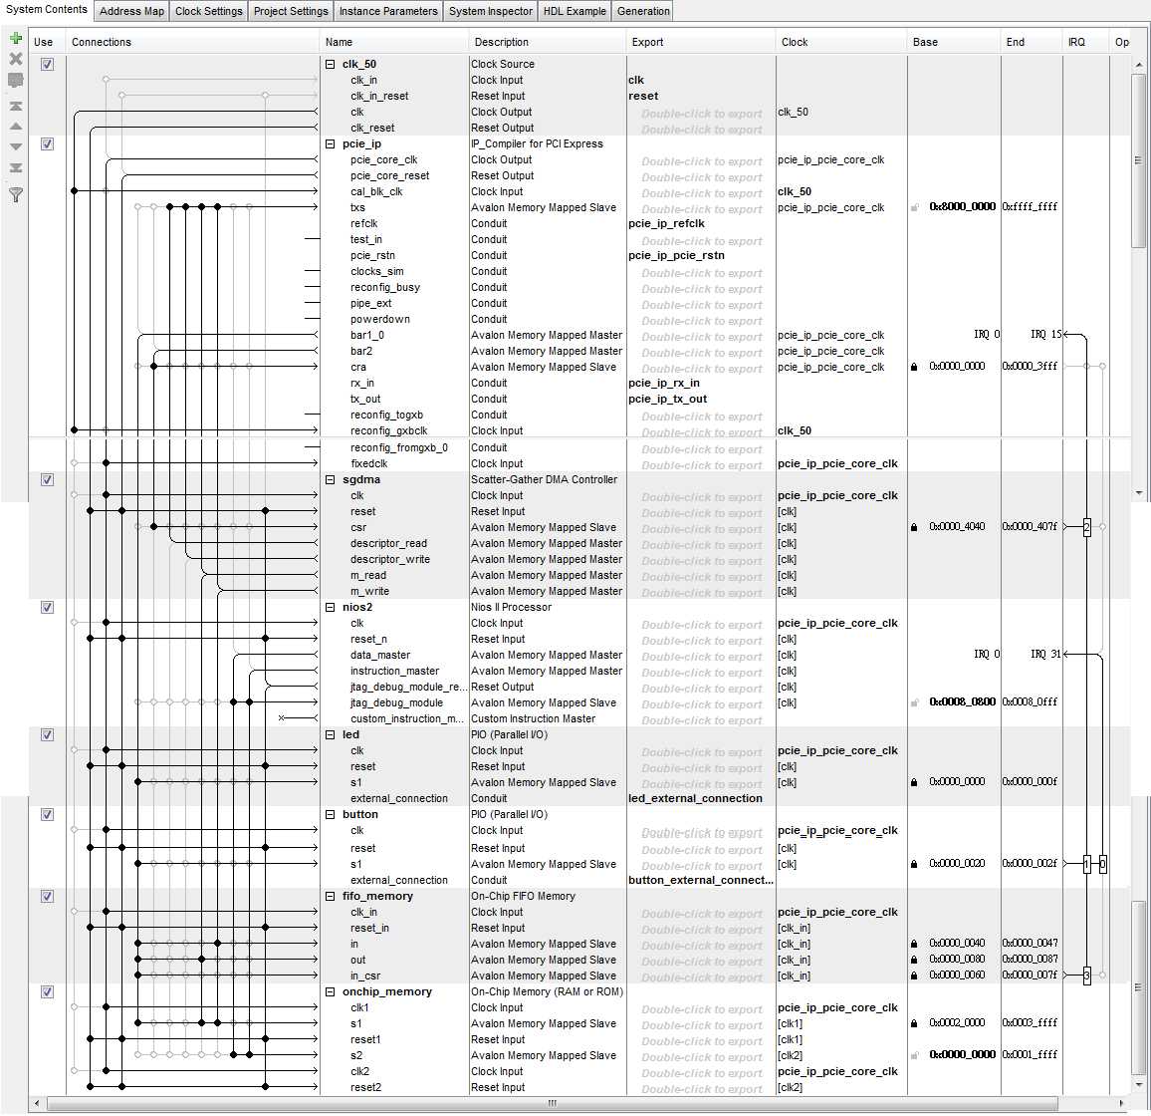Uncheck Use checkbox for clk_50
The width and height of the screenshot is (1151, 1116).
(x=47, y=64)
